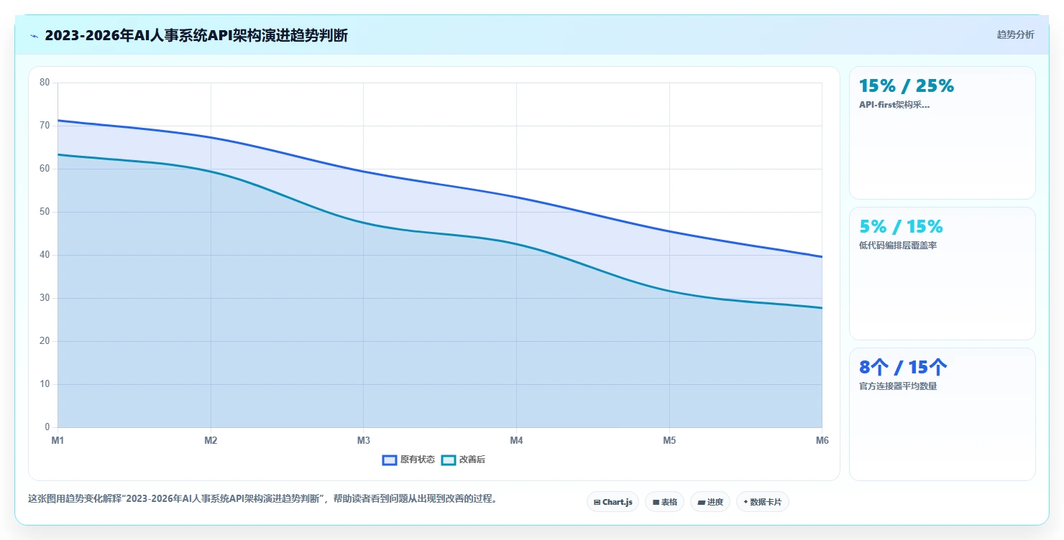
Task: Click the 趋势分析 label in header
Action: [1015, 34]
